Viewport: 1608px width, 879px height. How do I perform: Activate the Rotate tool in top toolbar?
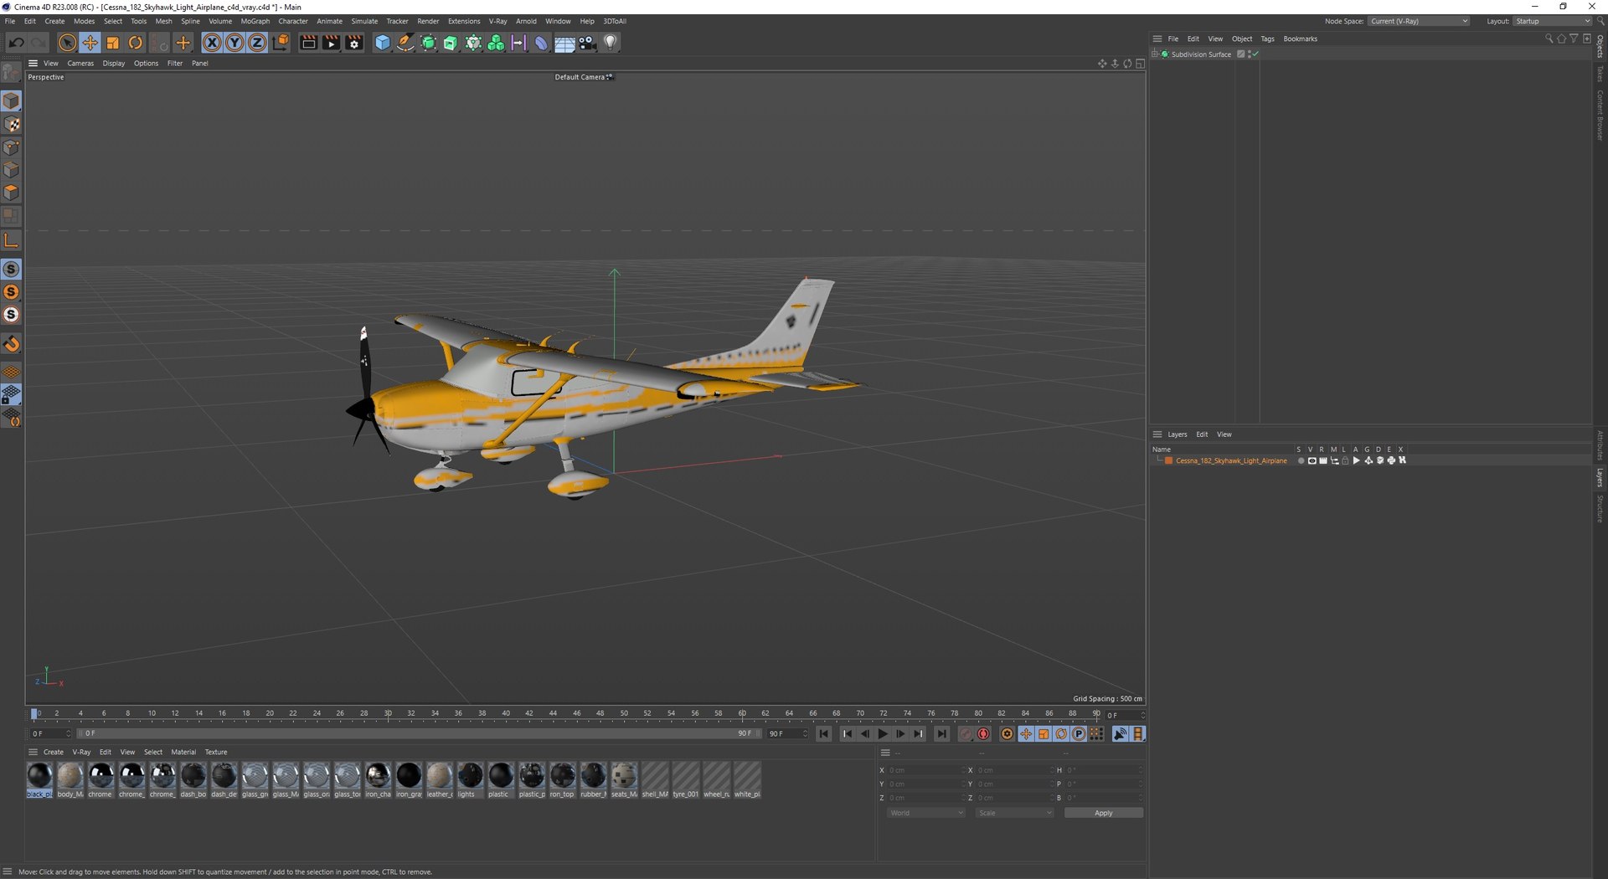click(135, 43)
